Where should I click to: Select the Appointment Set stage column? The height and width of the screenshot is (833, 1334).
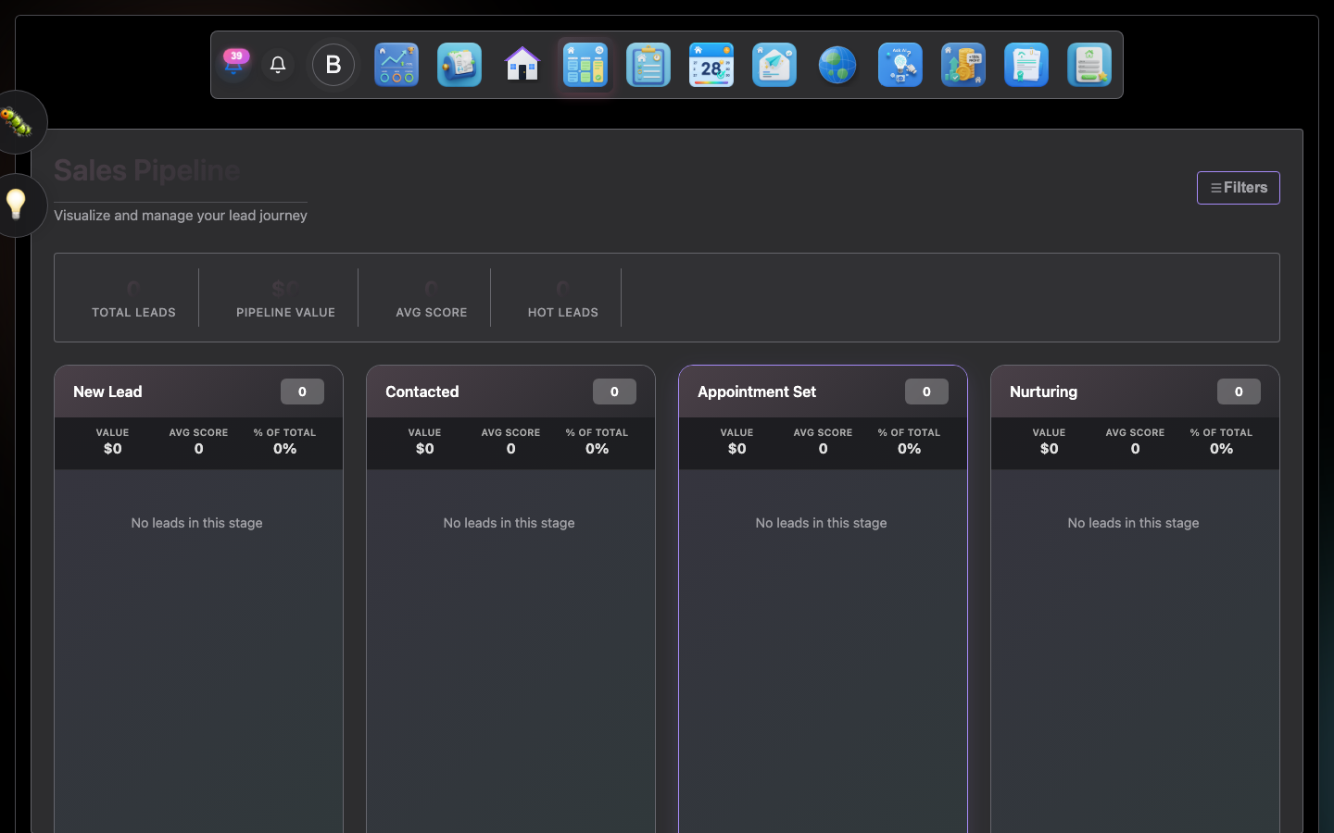click(823, 602)
